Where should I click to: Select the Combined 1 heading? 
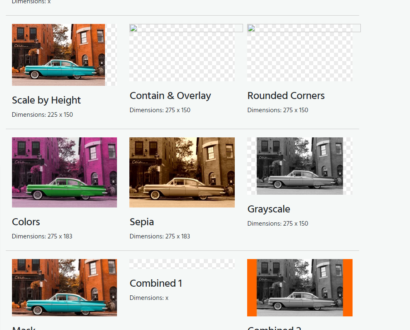156,283
